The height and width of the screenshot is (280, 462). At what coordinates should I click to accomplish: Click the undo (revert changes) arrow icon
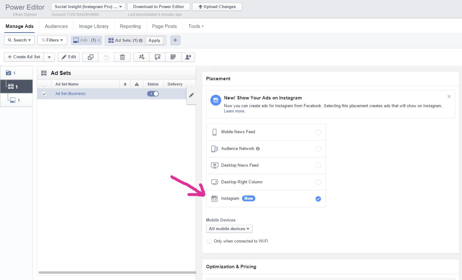point(107,57)
